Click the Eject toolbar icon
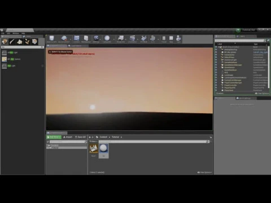The image size is (271, 203). 178,39
